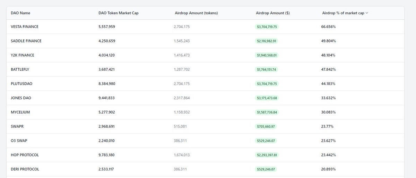Click VESTA FINANCE token amount 2,704,175
The image size is (416, 178).
coord(182,27)
